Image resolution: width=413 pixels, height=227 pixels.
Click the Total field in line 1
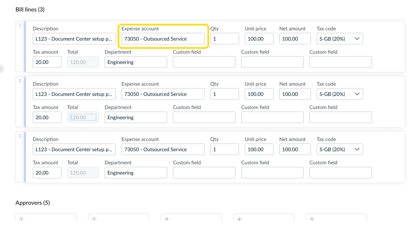coord(83,62)
